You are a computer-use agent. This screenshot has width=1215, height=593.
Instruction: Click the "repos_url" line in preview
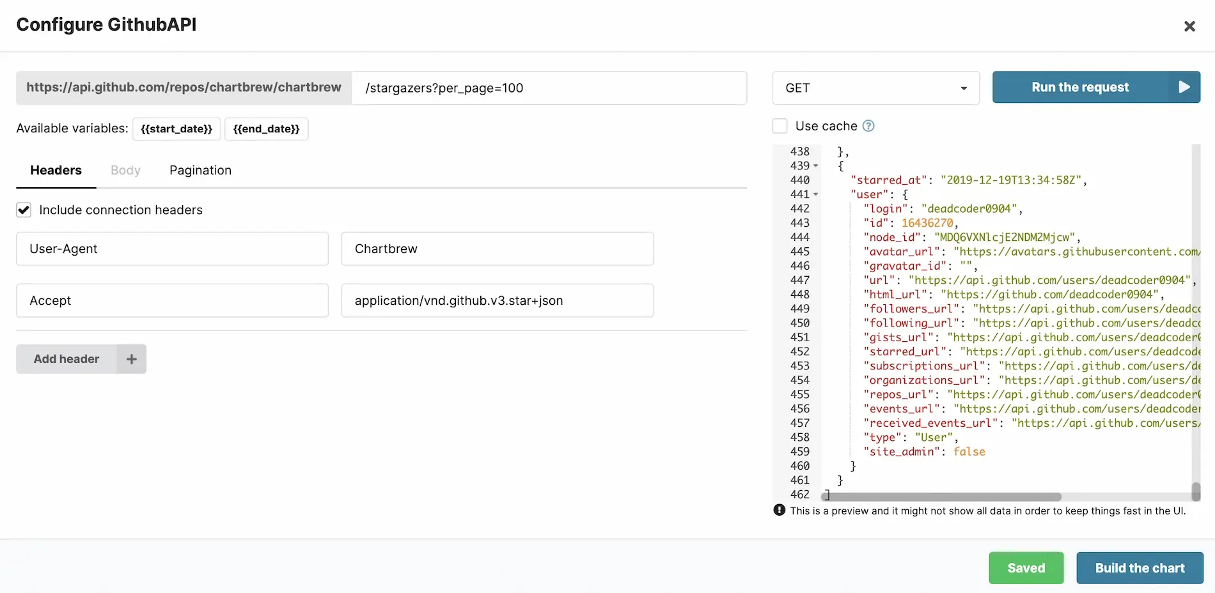coord(1031,395)
